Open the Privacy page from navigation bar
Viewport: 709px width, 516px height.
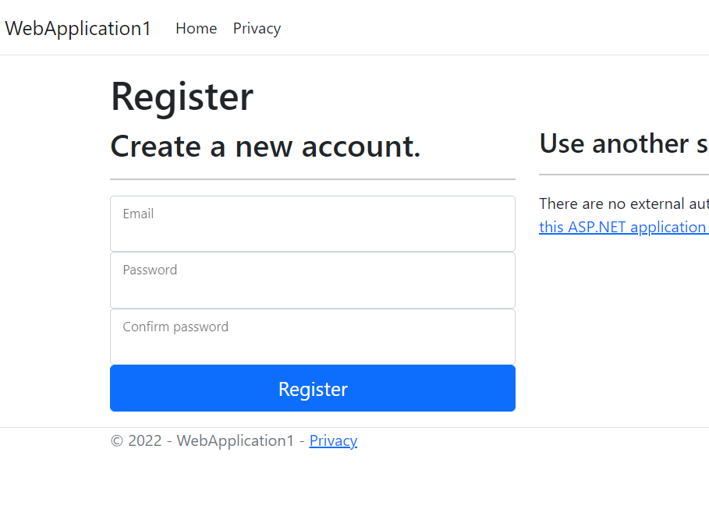pyautogui.click(x=257, y=28)
